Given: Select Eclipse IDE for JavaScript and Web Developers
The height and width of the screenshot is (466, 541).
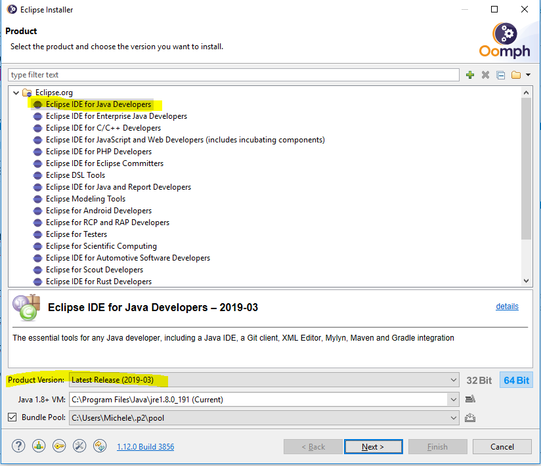Looking at the screenshot, I should click(x=185, y=140).
